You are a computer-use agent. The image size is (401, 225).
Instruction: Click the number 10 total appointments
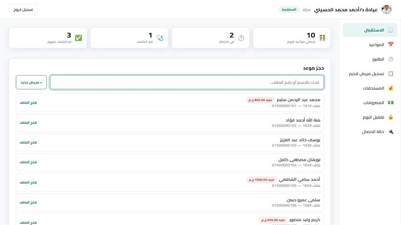pos(311,35)
